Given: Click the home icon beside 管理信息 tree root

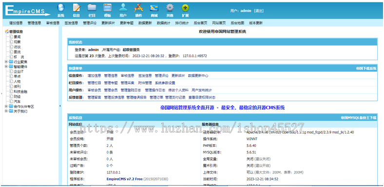Looking at the screenshot, I should pos(7,32).
